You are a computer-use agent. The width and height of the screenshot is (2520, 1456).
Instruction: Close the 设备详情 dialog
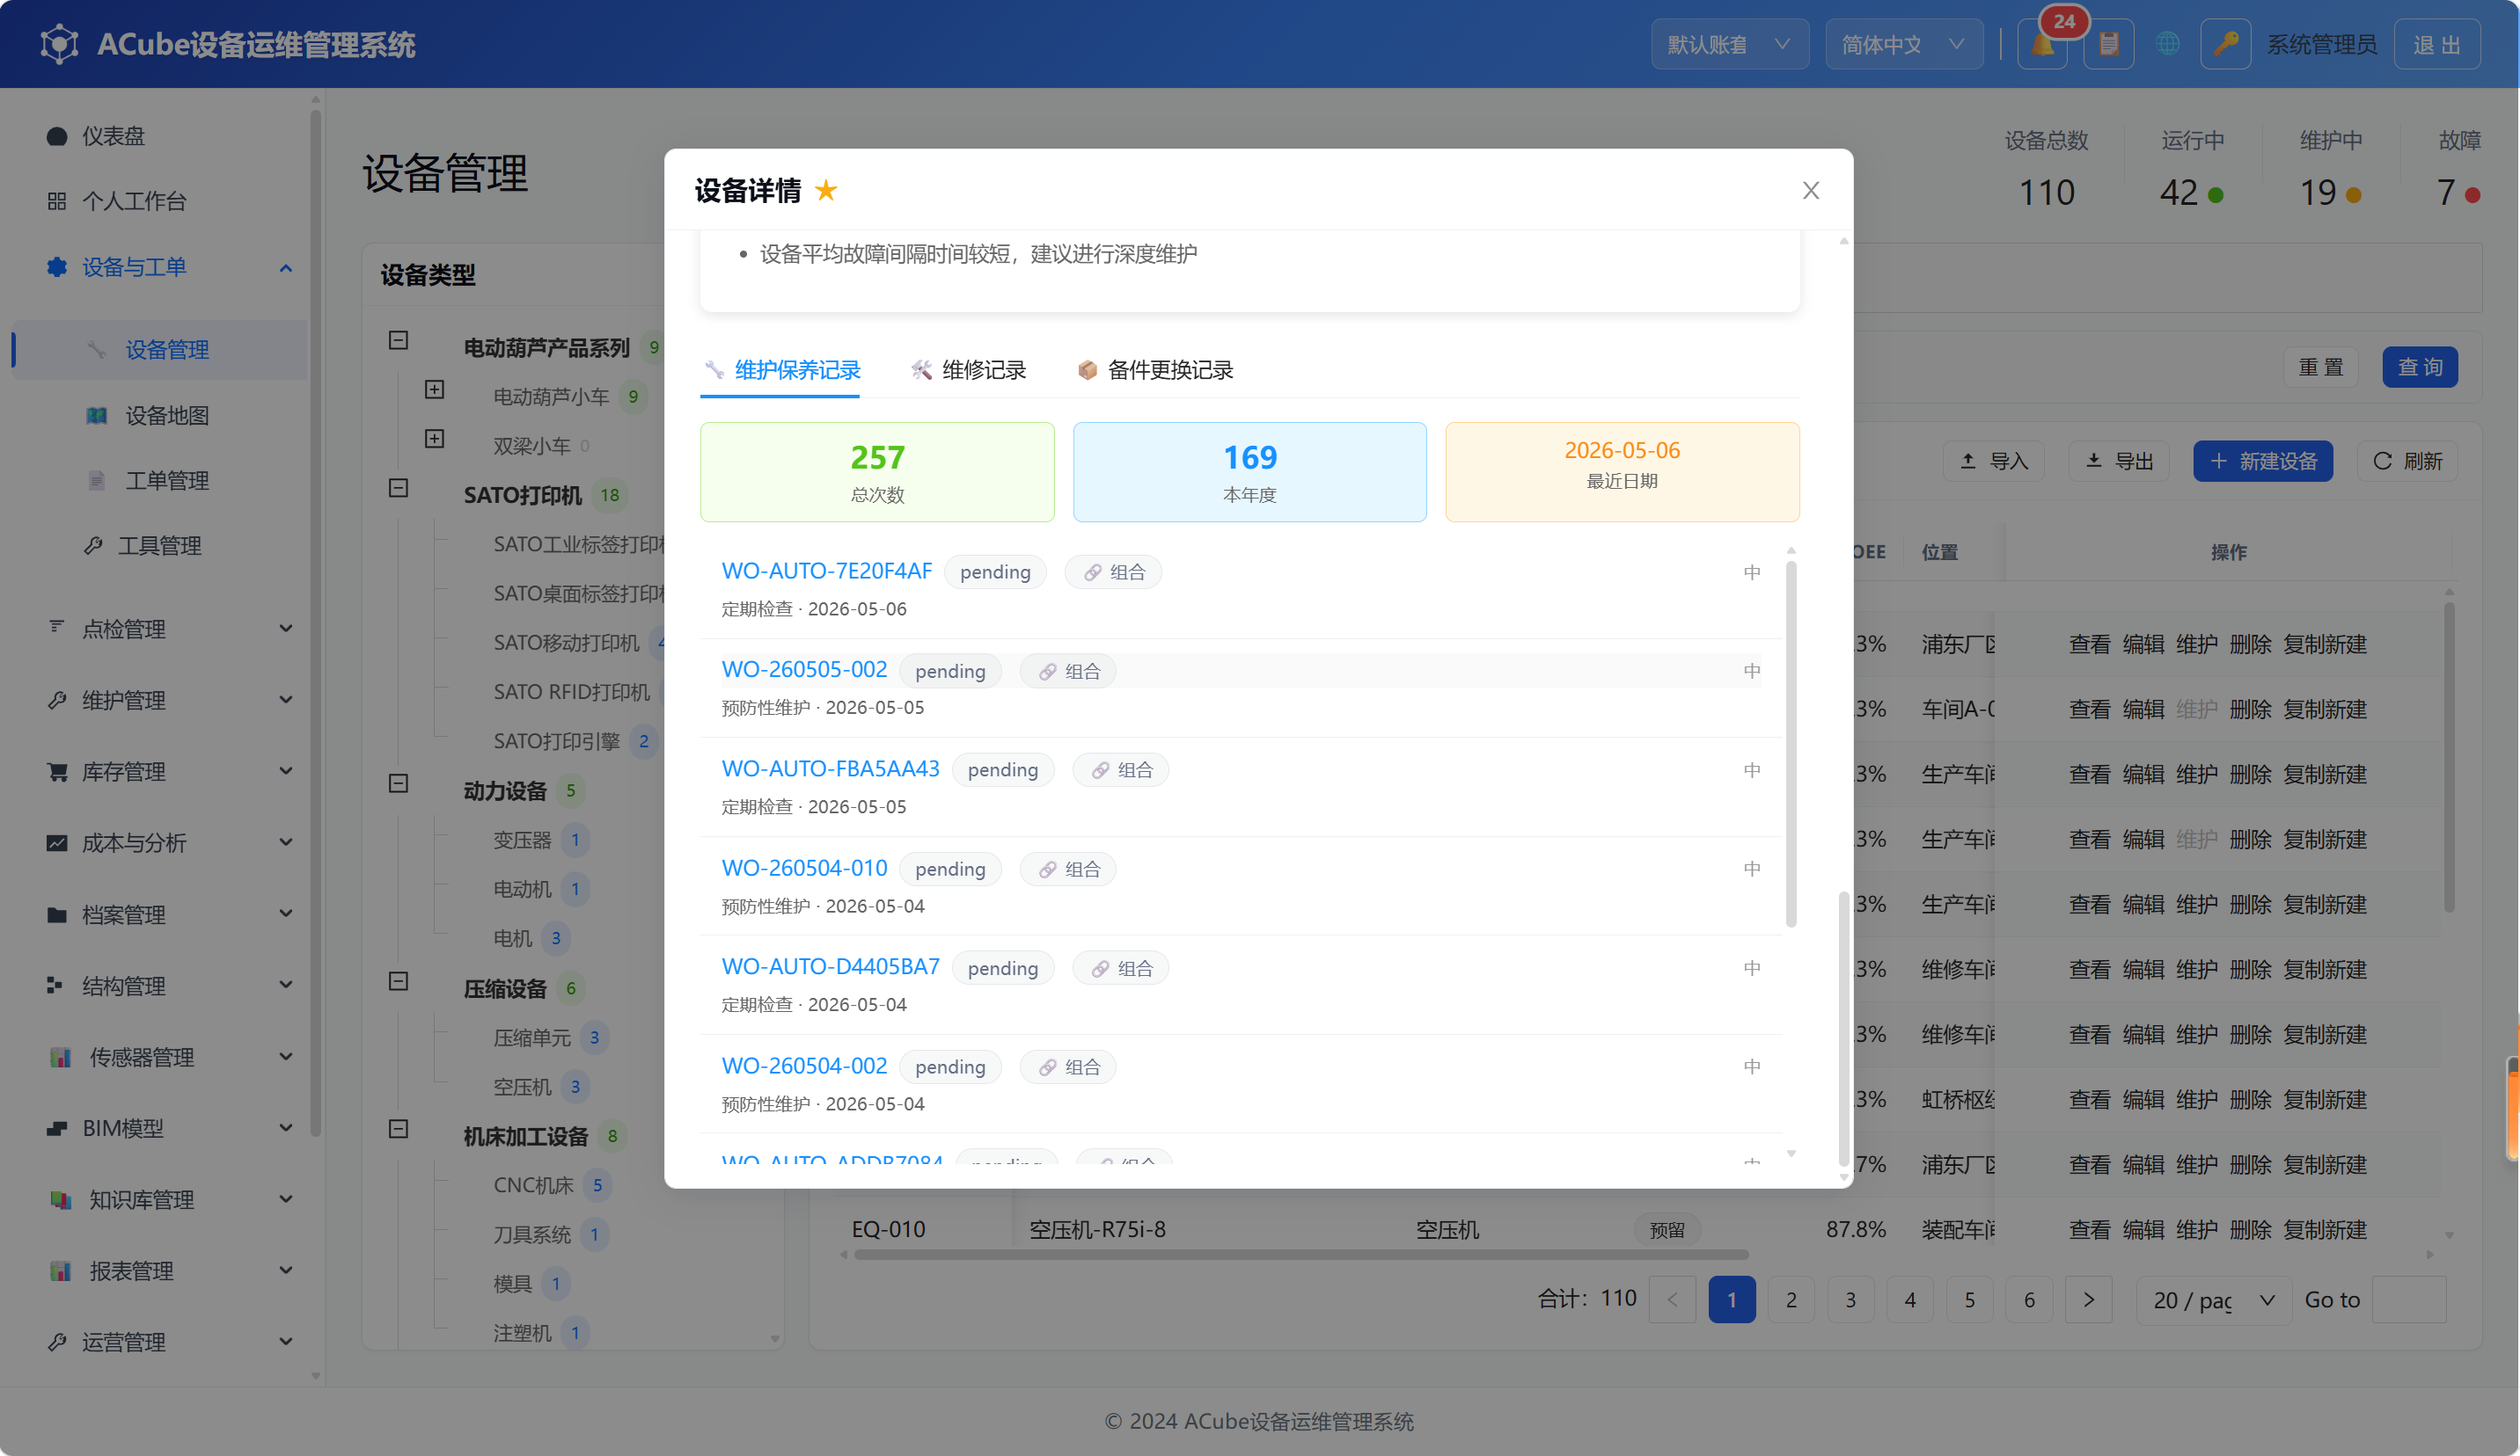1810,190
